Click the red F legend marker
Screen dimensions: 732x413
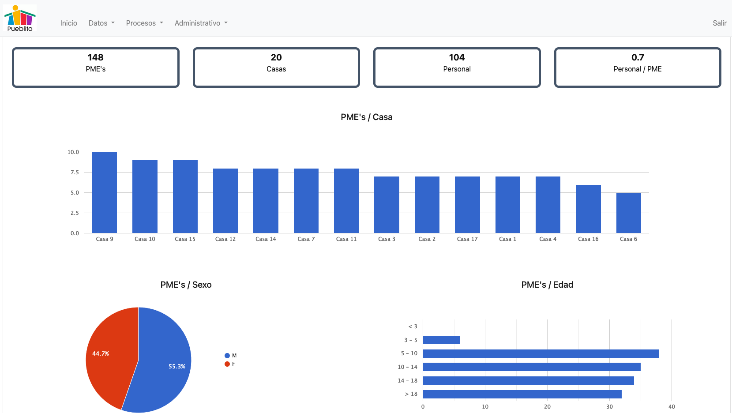(x=227, y=364)
